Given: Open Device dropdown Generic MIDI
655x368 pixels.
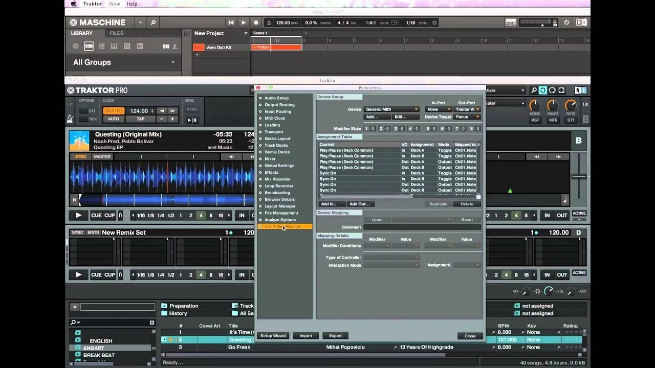Looking at the screenshot, I should click(391, 109).
